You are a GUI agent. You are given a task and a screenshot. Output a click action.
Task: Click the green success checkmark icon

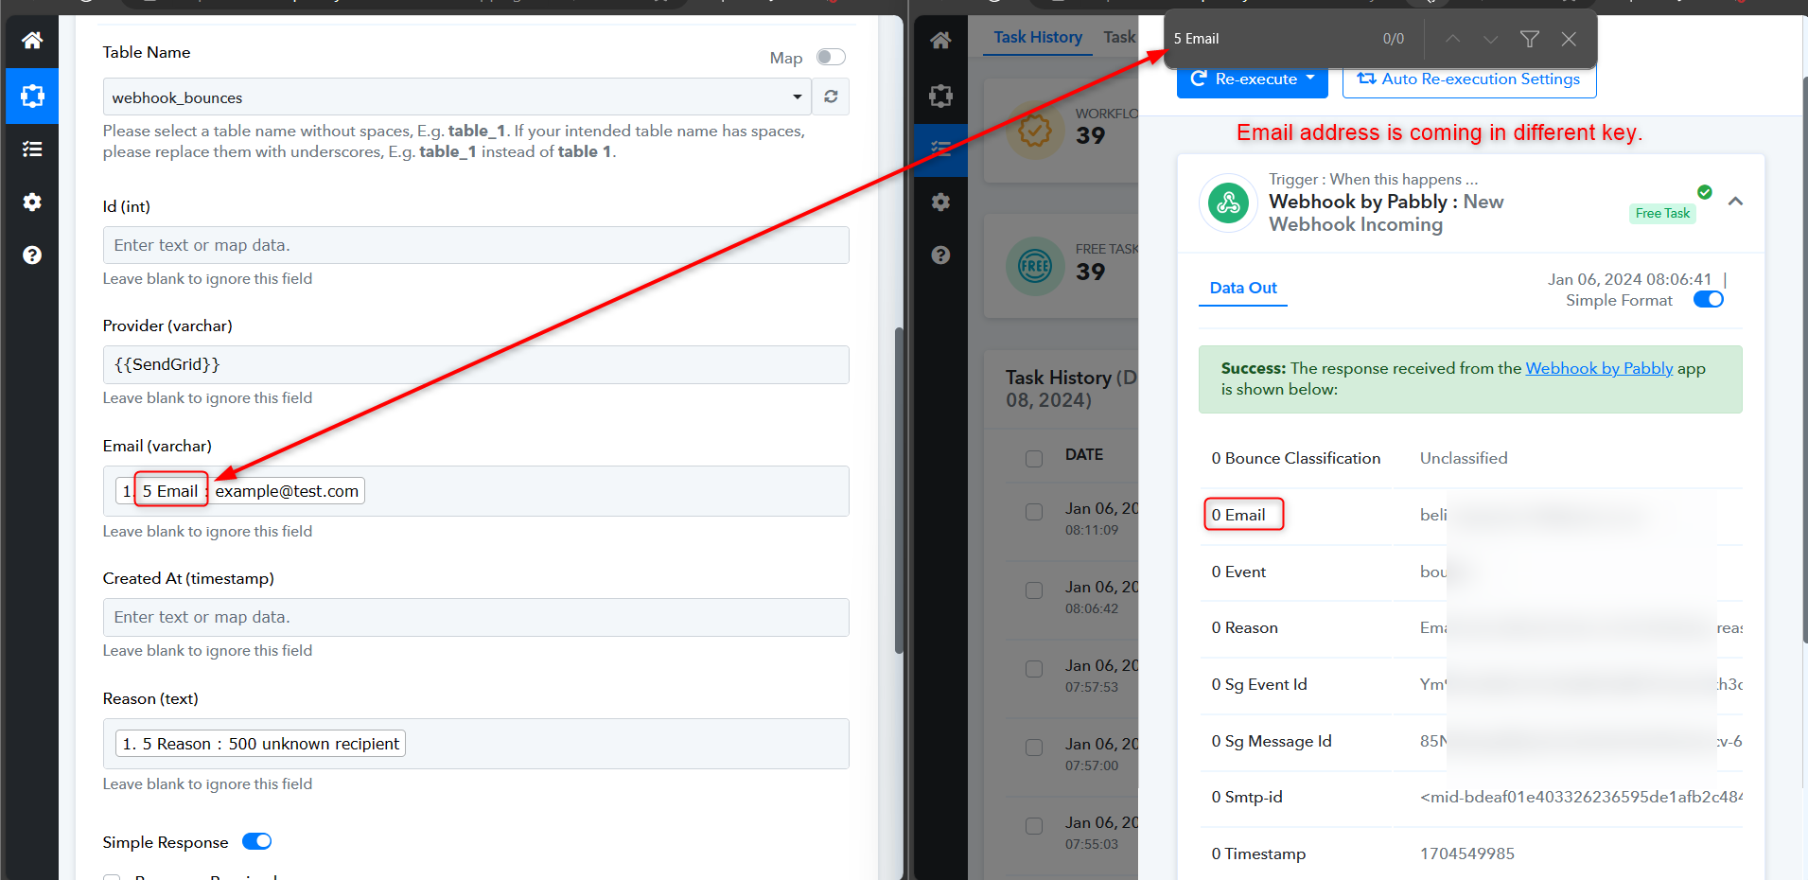pyautogui.click(x=1705, y=192)
